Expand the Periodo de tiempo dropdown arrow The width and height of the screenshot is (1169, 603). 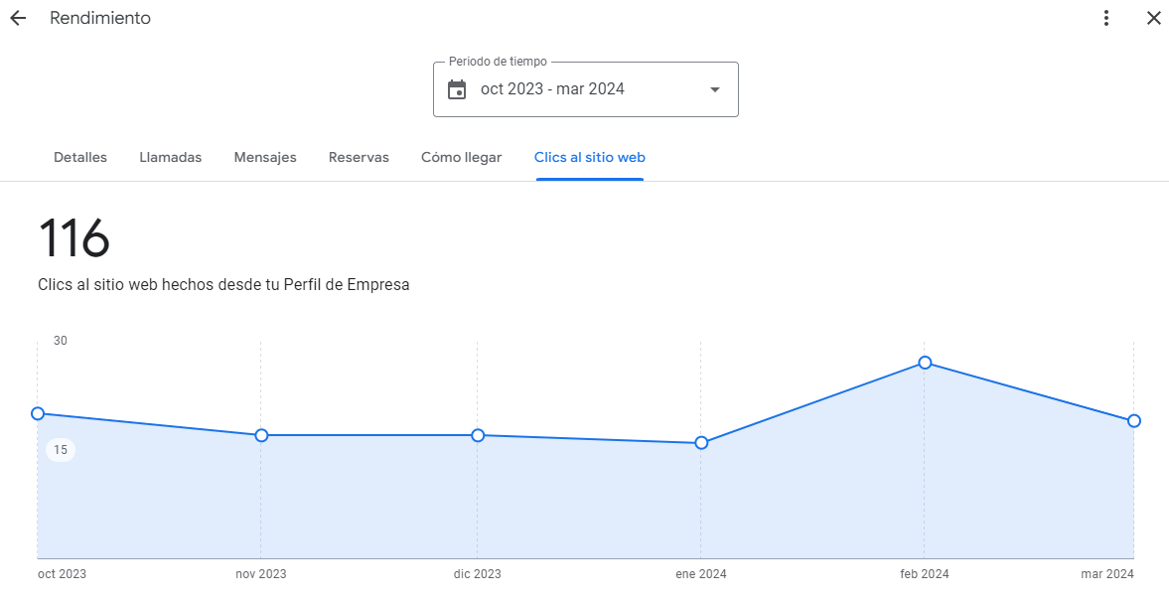715,89
